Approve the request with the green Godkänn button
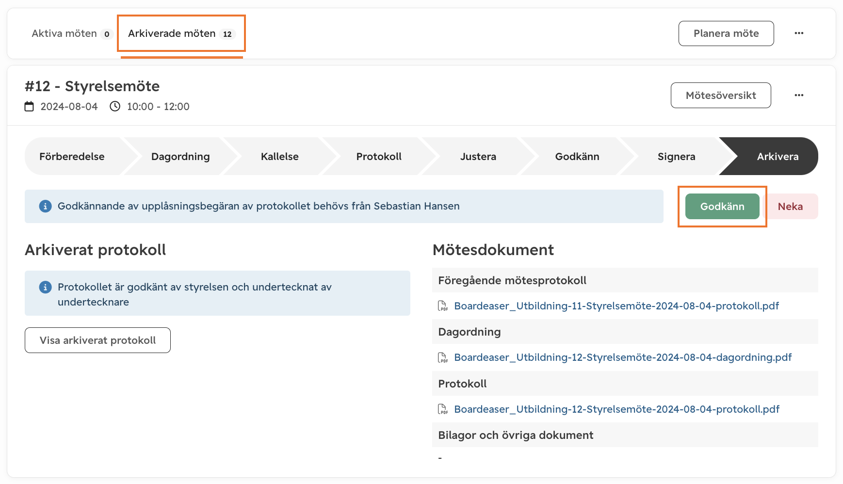The height and width of the screenshot is (484, 843). (x=722, y=207)
